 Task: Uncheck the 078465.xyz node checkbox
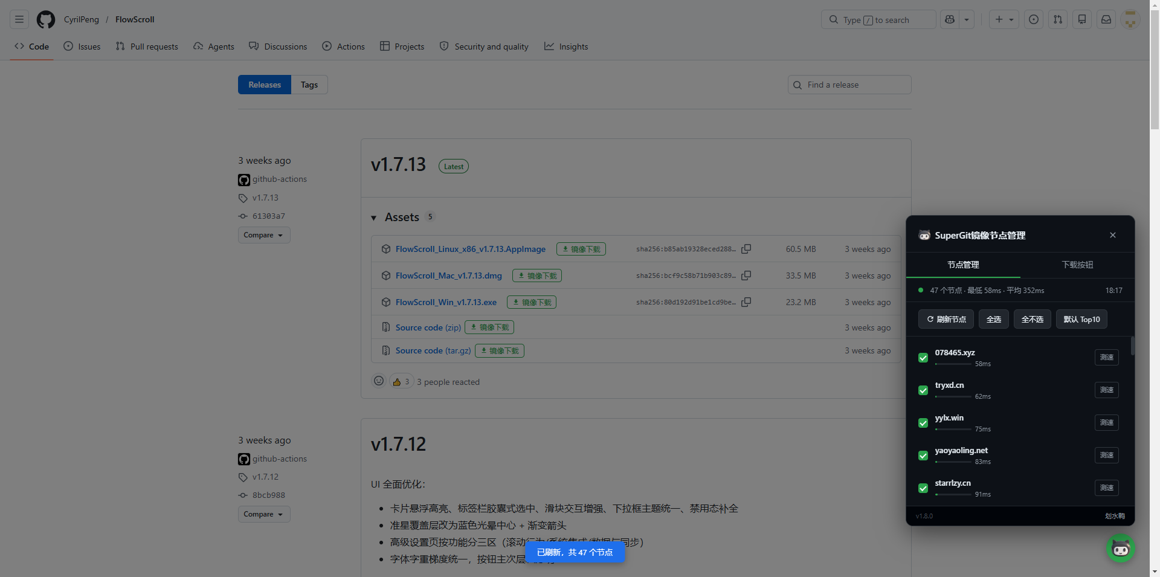pos(923,358)
